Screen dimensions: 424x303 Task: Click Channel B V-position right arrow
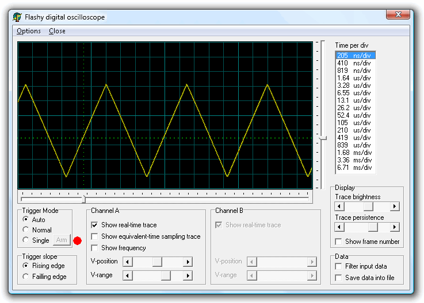pyautogui.click(x=312, y=262)
